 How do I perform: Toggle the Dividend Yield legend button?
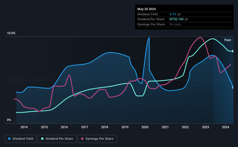(x=21, y=139)
